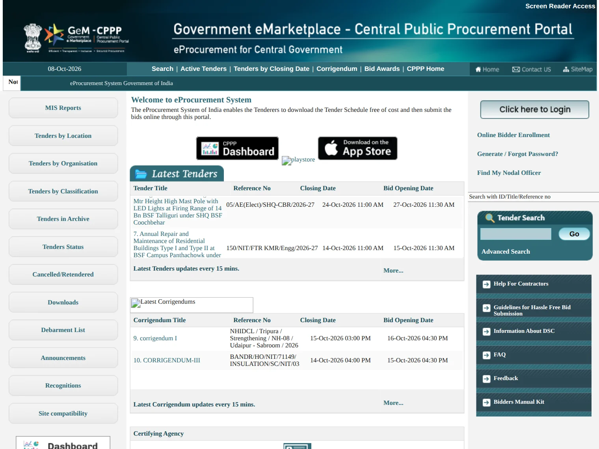
Task: Open the App Store download badge
Action: click(357, 148)
